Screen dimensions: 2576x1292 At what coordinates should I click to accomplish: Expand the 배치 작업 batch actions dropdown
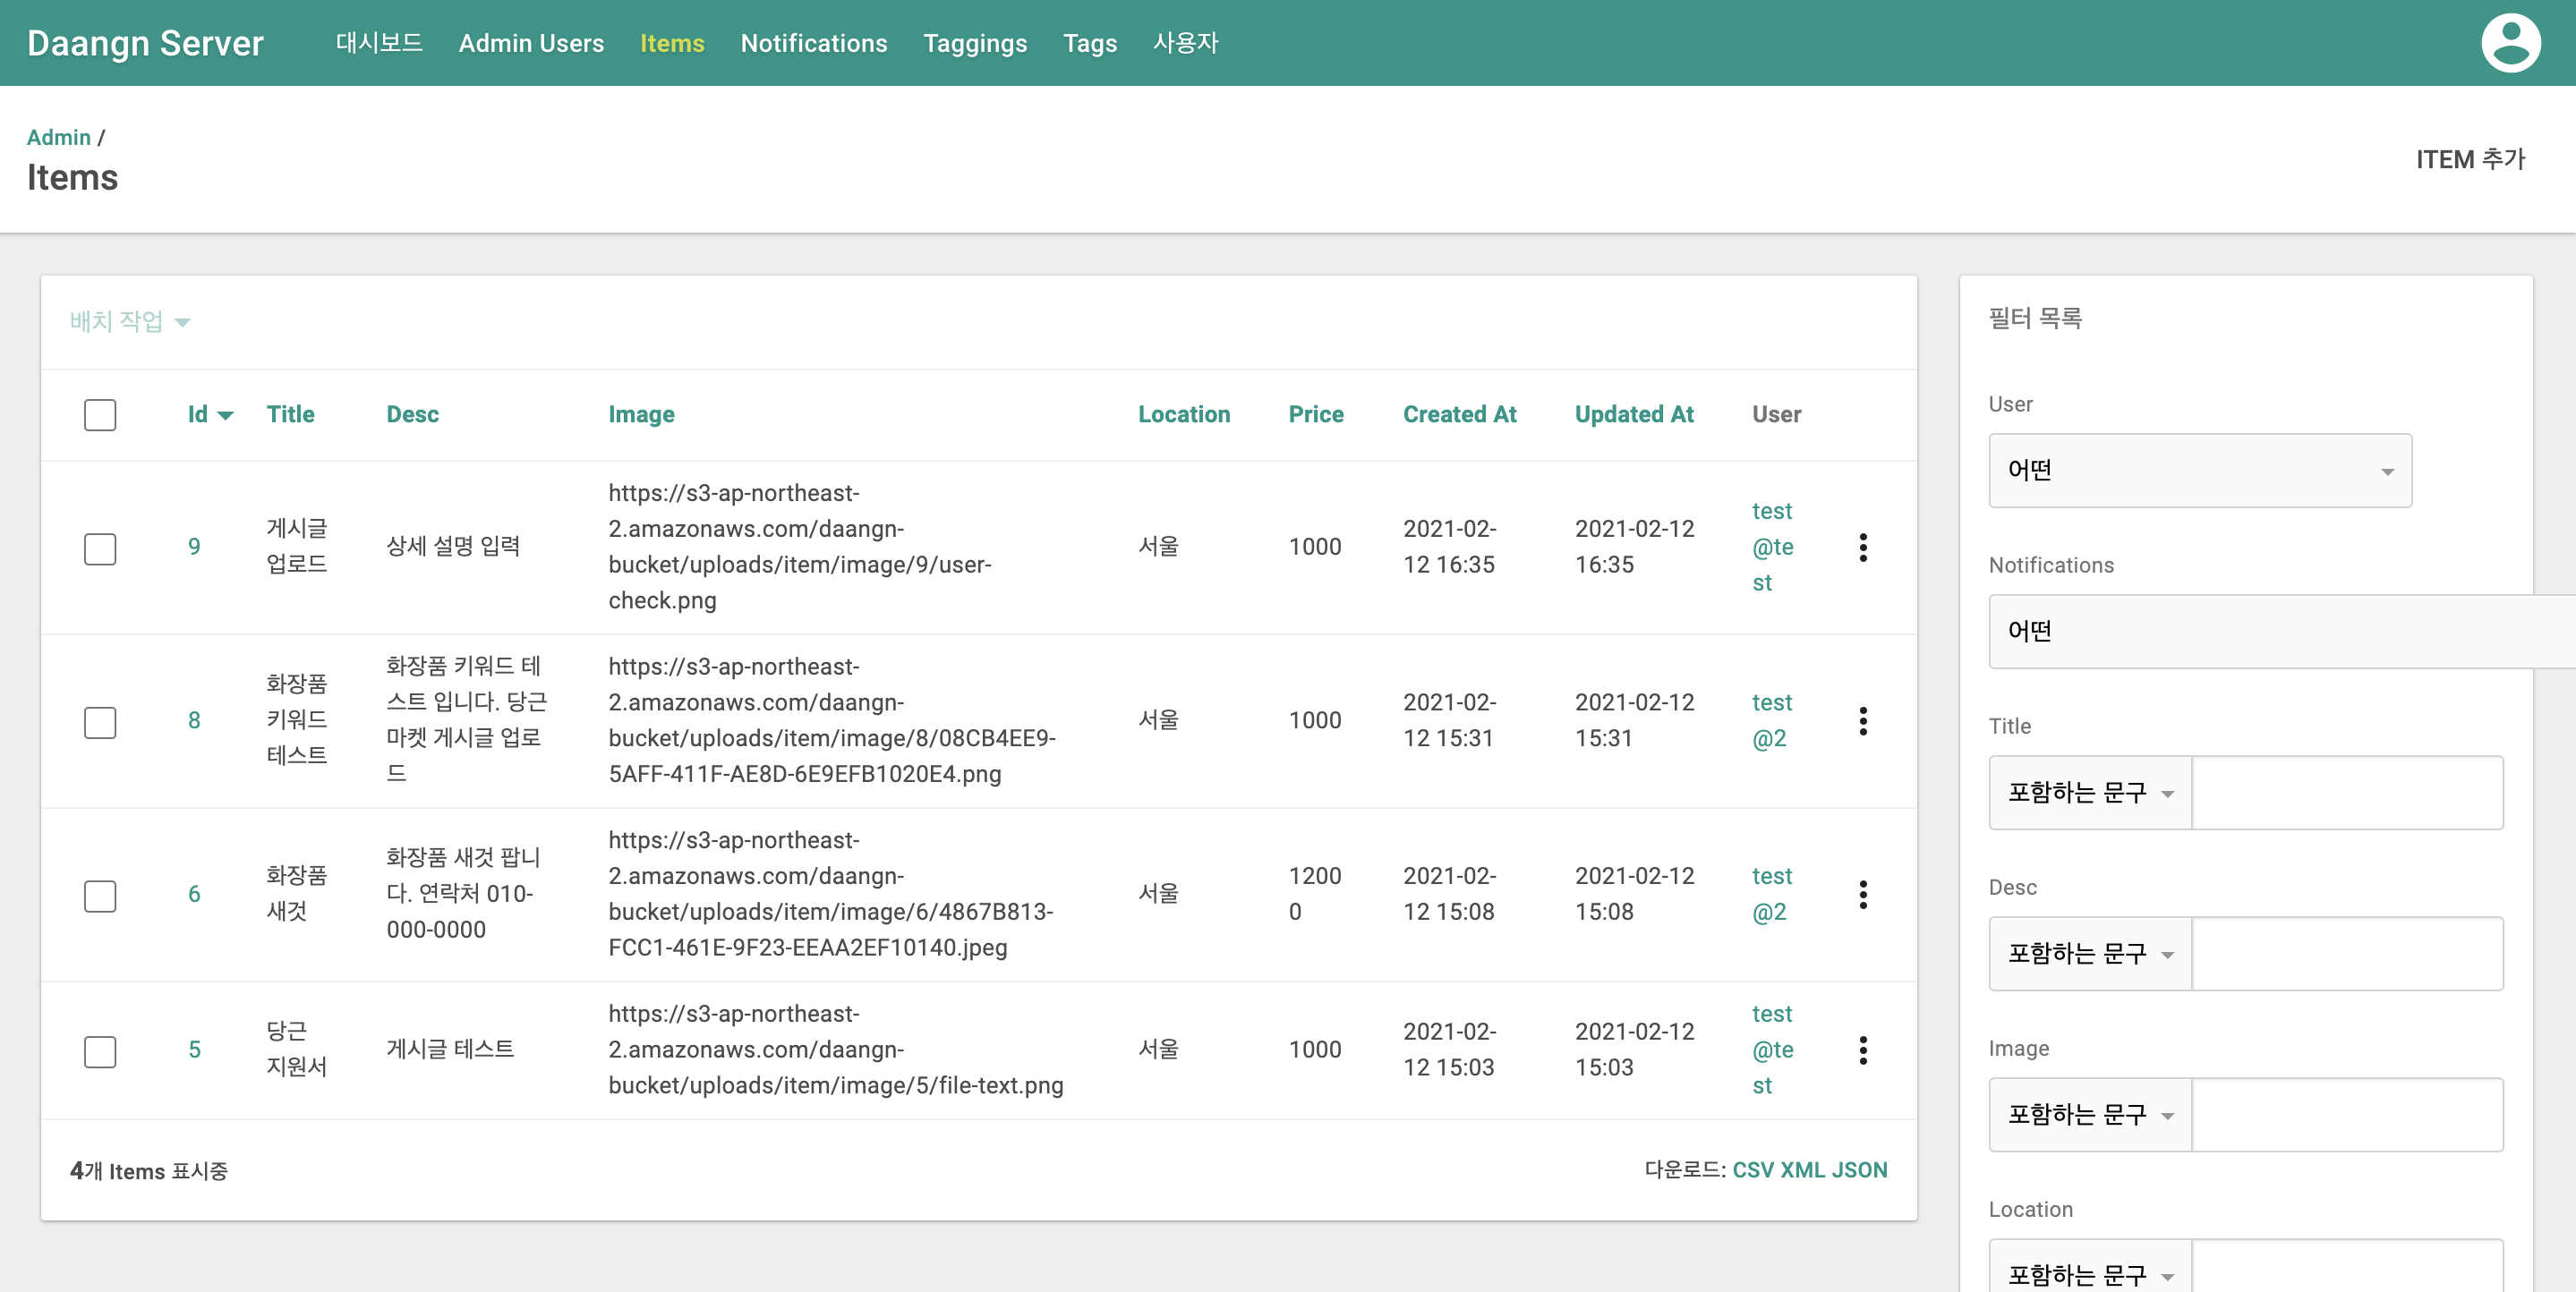click(129, 320)
